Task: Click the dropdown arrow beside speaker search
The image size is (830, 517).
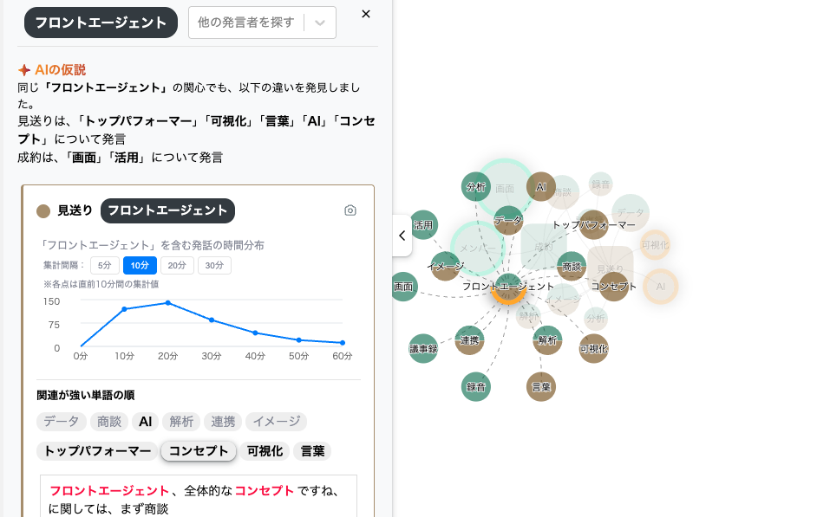Action: pyautogui.click(x=320, y=23)
